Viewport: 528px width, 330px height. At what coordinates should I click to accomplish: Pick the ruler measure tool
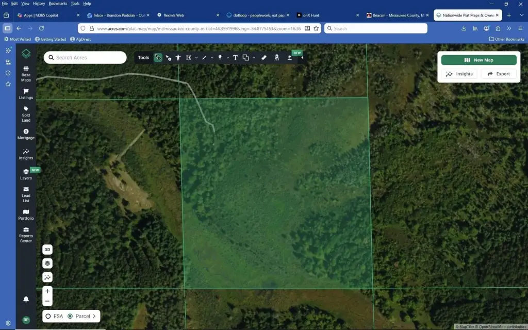tap(264, 58)
